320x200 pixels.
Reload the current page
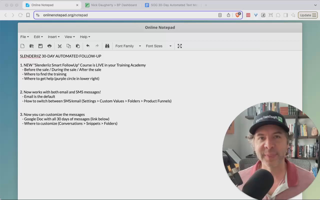point(20,15)
